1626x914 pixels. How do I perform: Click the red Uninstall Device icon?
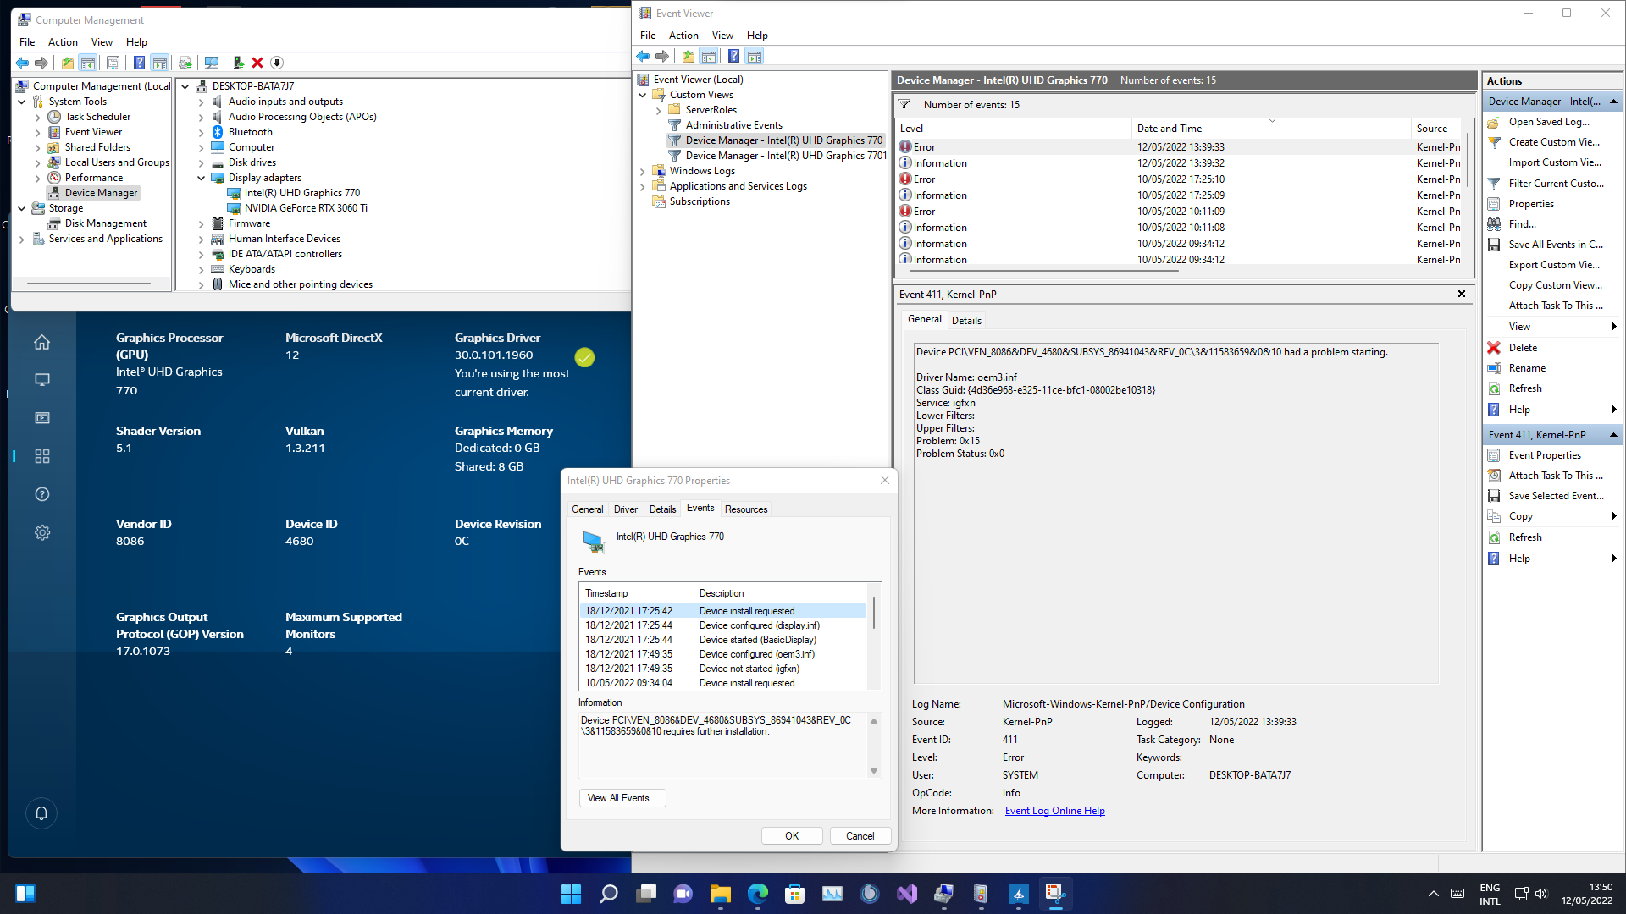[x=257, y=63]
